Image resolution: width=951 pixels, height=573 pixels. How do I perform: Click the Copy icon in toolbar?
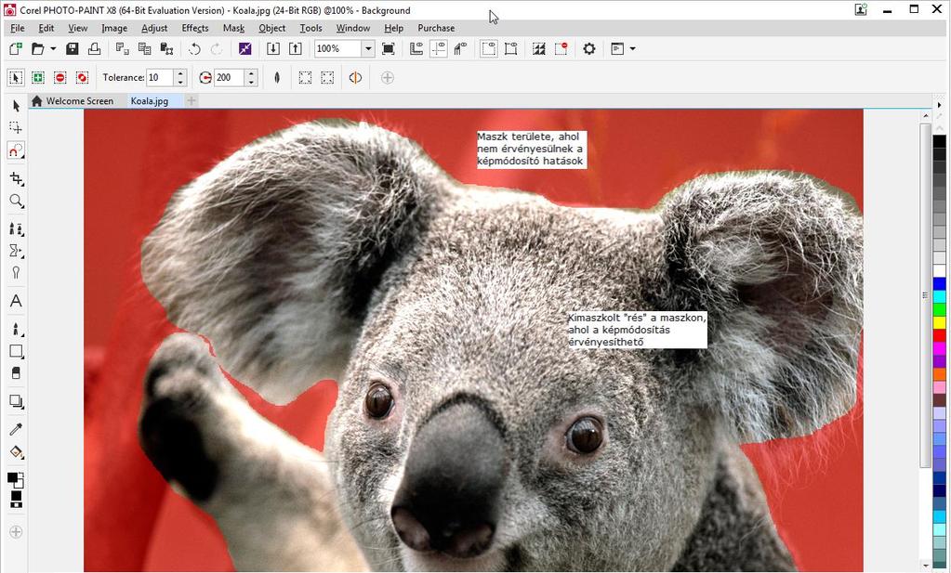pyautogui.click(x=144, y=48)
